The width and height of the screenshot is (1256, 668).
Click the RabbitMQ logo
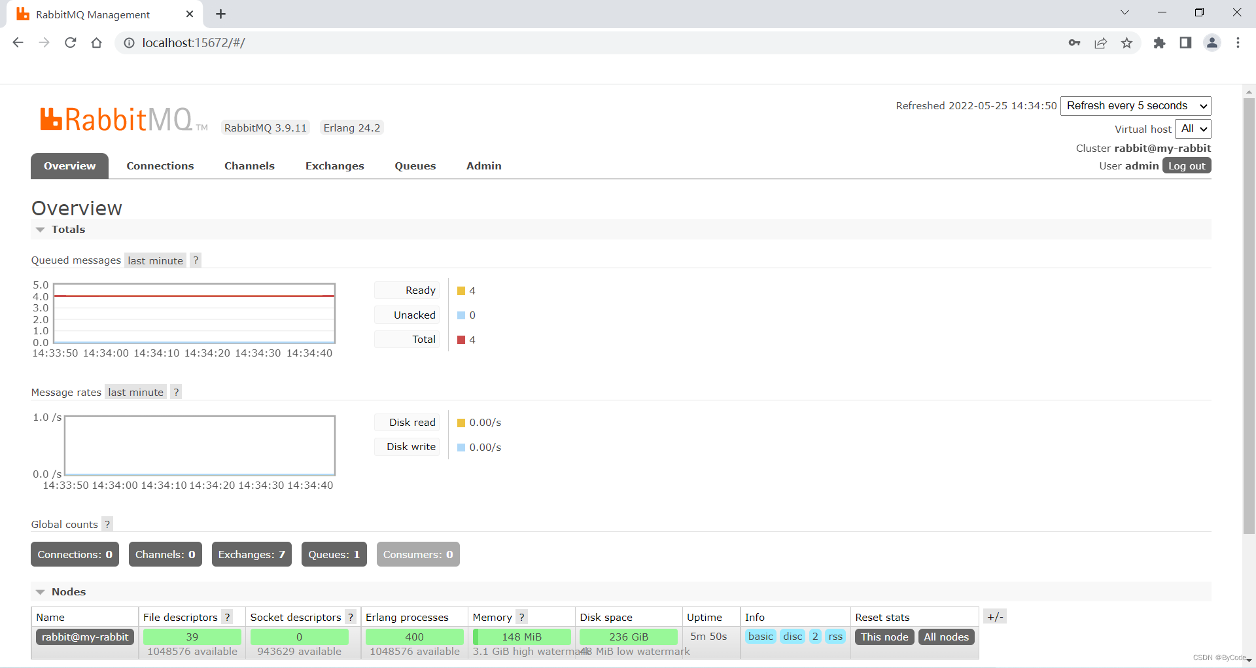click(x=124, y=120)
